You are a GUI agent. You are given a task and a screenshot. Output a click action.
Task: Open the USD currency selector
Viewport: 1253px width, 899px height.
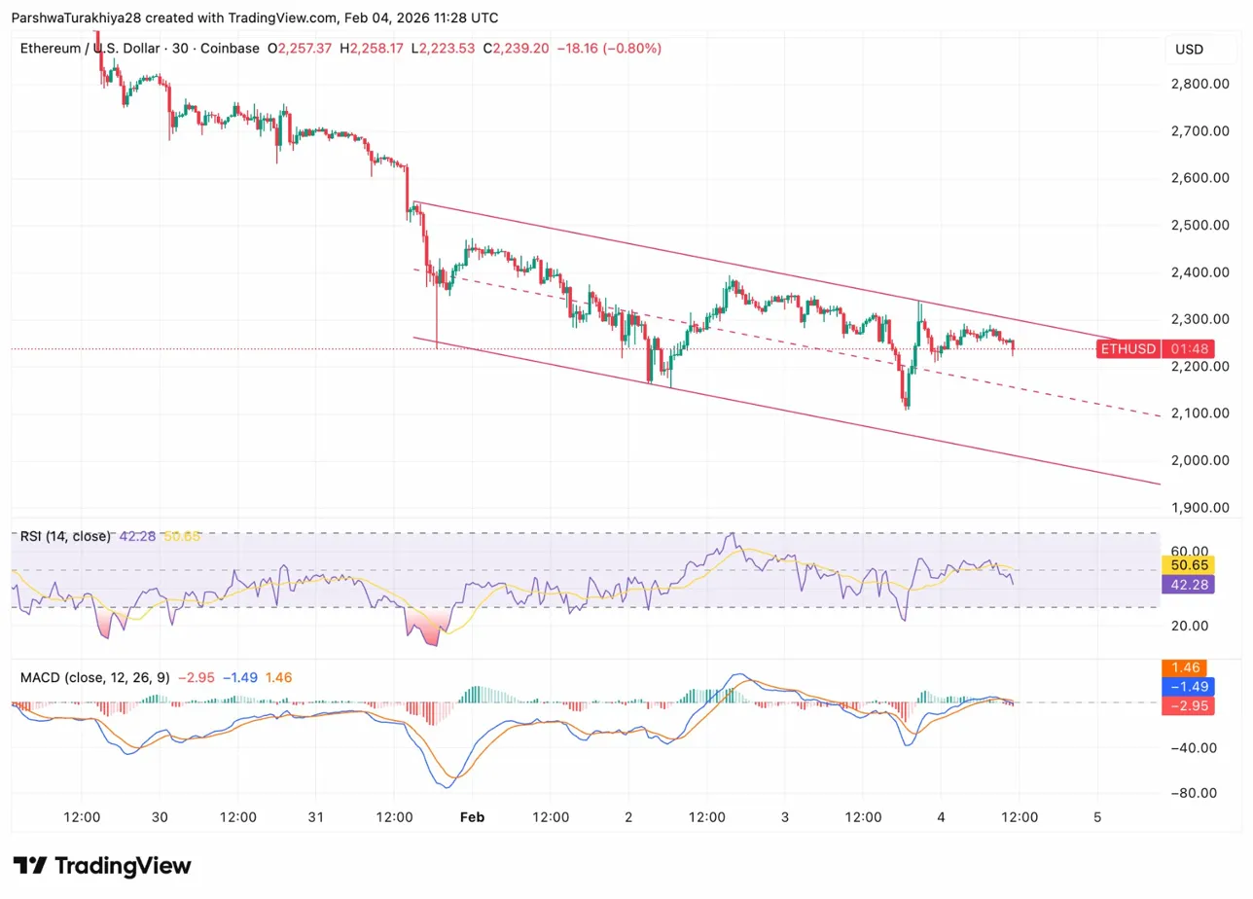point(1190,49)
